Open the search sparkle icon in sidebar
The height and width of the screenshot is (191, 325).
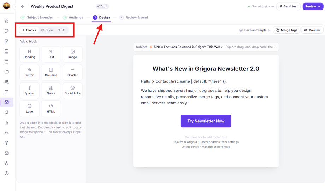7,112
